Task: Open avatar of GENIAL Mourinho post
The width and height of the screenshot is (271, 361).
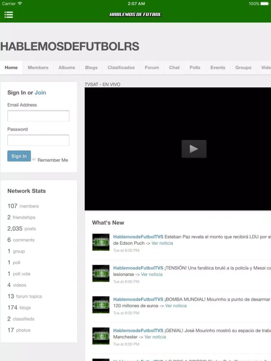Action: pyautogui.click(x=101, y=336)
